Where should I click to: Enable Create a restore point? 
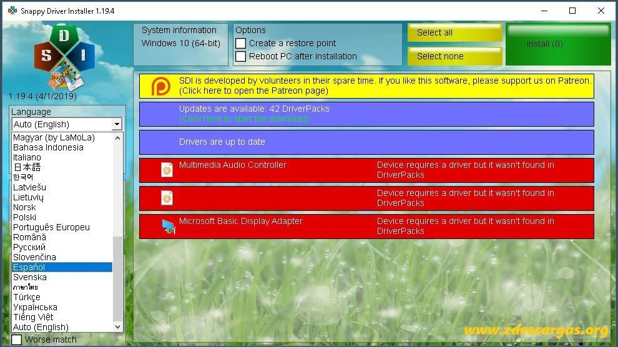[241, 43]
